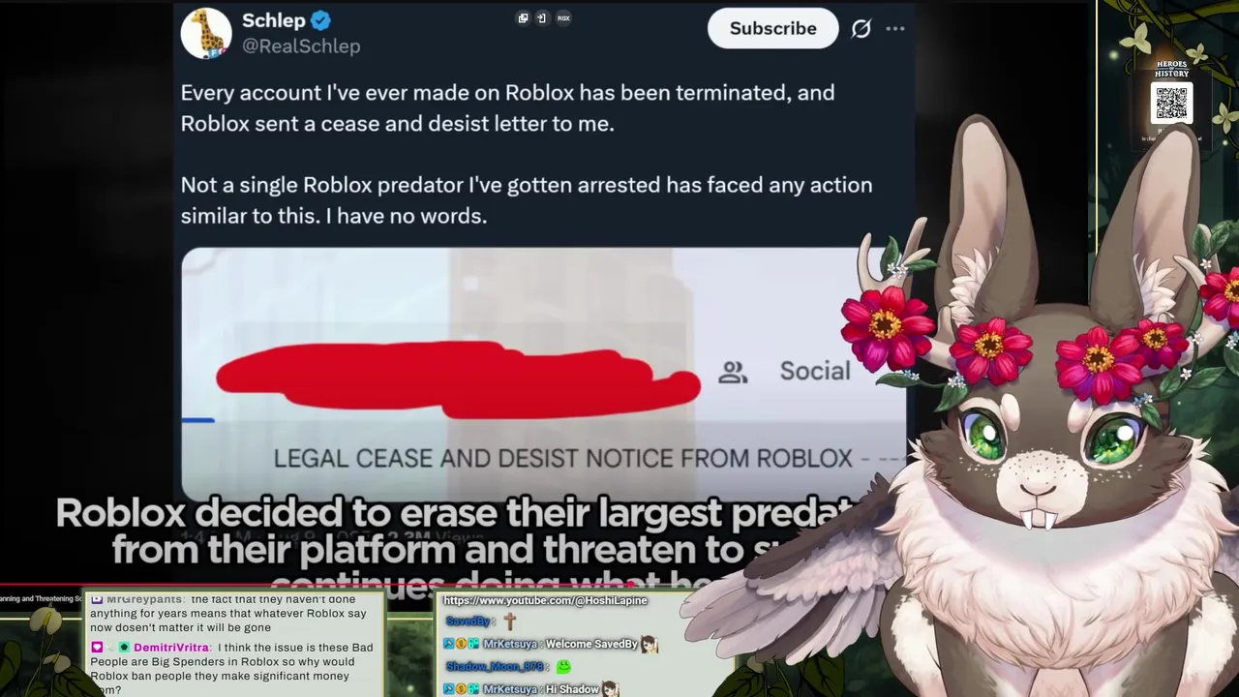Click the blue verified badge beside Schlep
Screen dimensions: 1239x697
pyautogui.click(x=321, y=20)
